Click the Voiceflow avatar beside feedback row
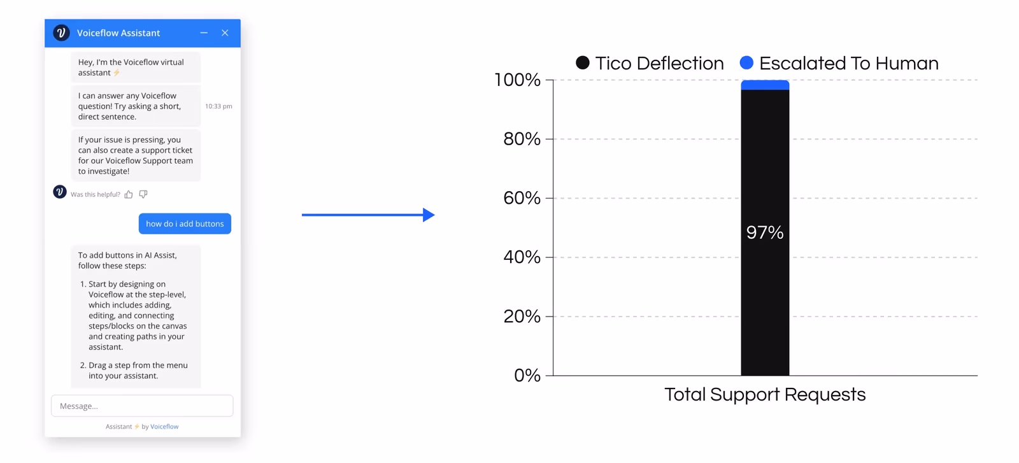The height and width of the screenshot is (463, 1019). point(60,192)
